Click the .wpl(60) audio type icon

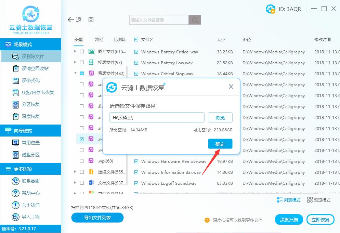coord(91,161)
